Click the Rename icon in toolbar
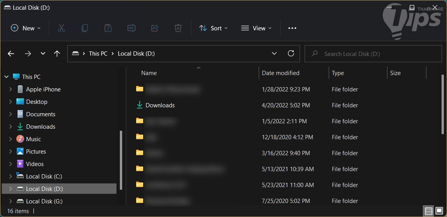447x217 pixels. coord(131,28)
